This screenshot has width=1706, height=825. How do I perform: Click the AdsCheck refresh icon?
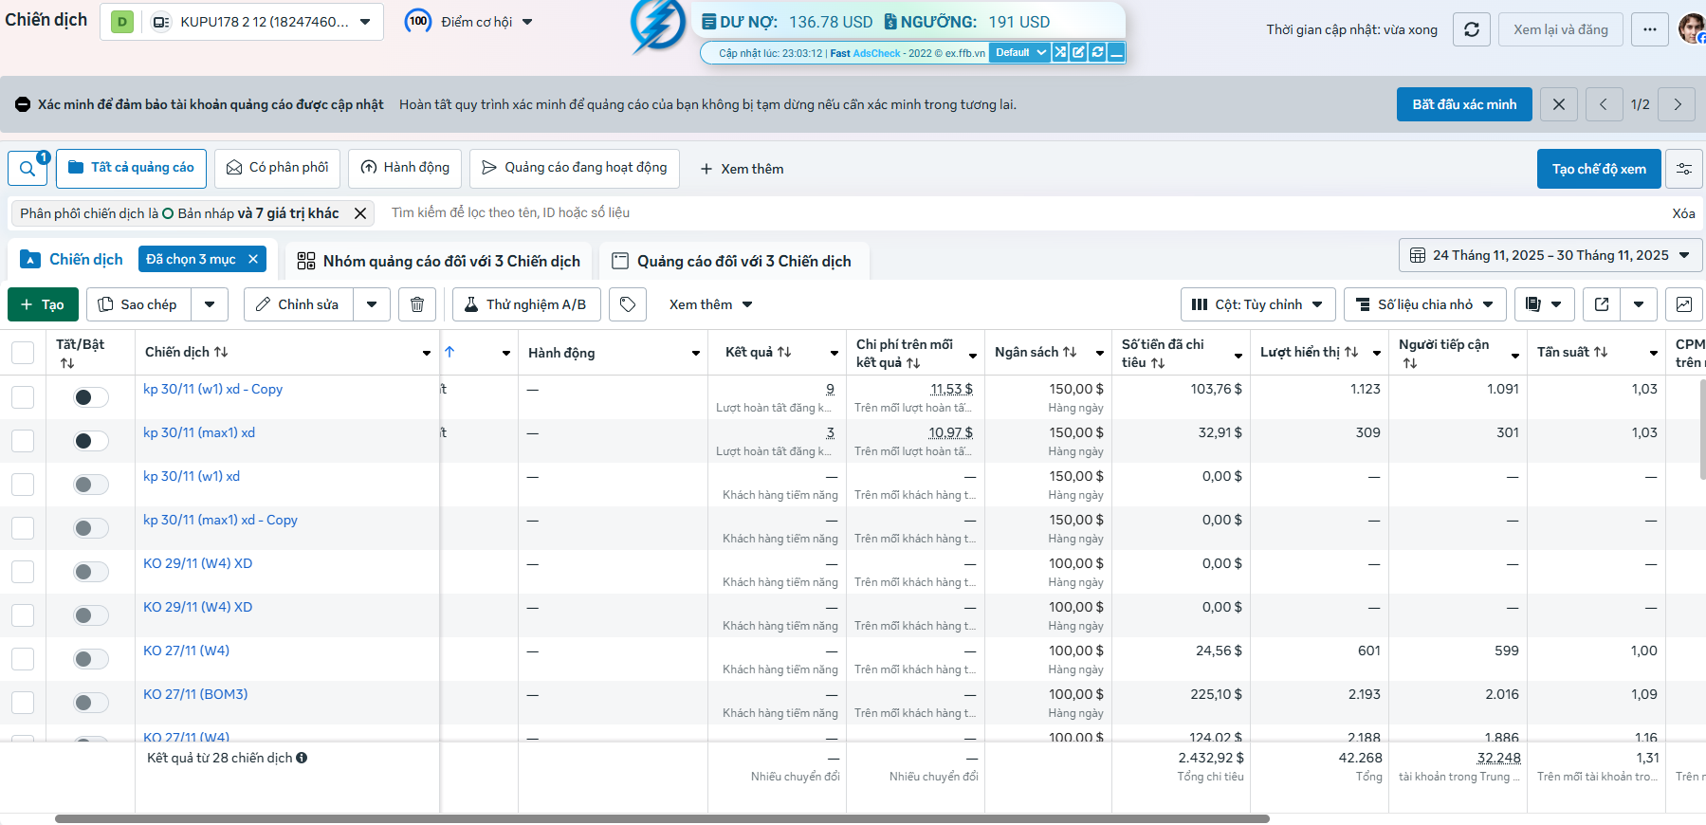click(1098, 52)
